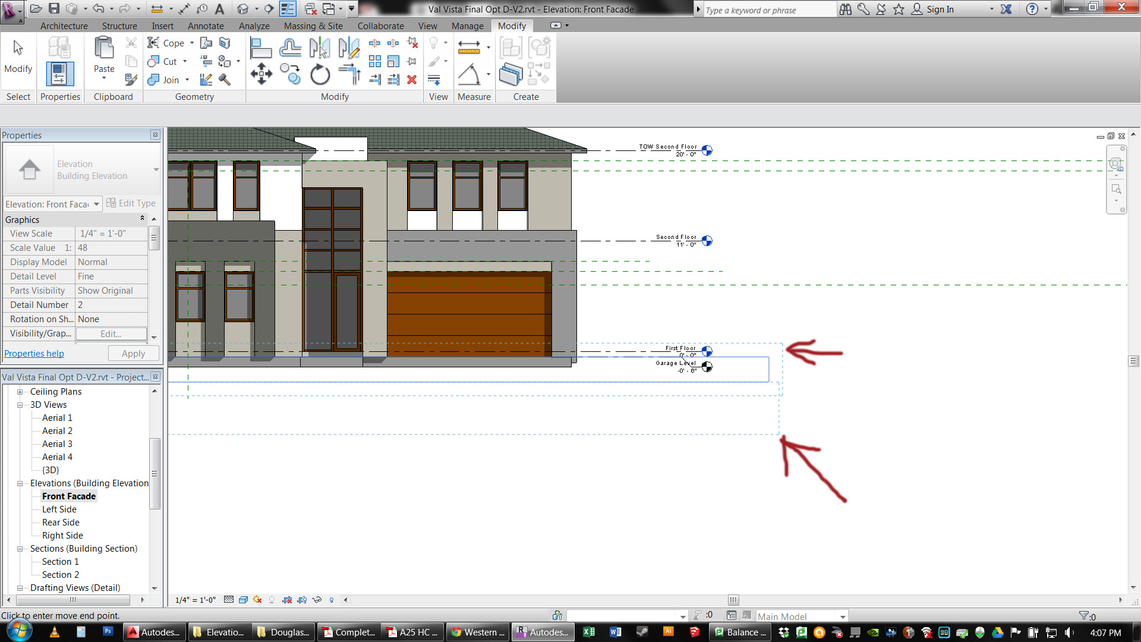This screenshot has width=1141, height=642.
Task: Choose the Offset tool
Action: [290, 48]
